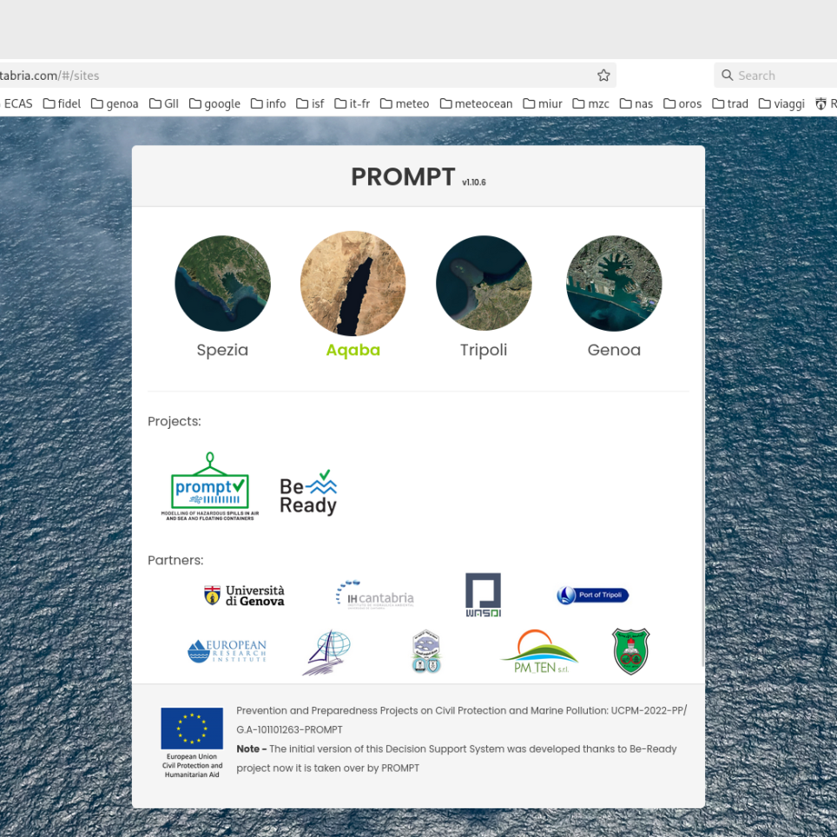Image resolution: width=837 pixels, height=837 pixels.
Task: Open the Tripoli site circle
Action: pos(484,283)
